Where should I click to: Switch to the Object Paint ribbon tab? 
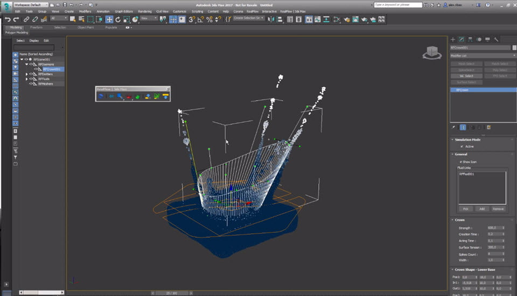click(86, 27)
